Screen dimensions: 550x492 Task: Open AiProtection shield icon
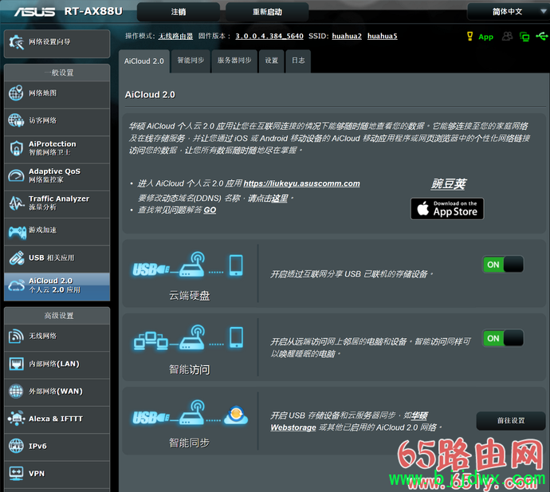click(16, 148)
